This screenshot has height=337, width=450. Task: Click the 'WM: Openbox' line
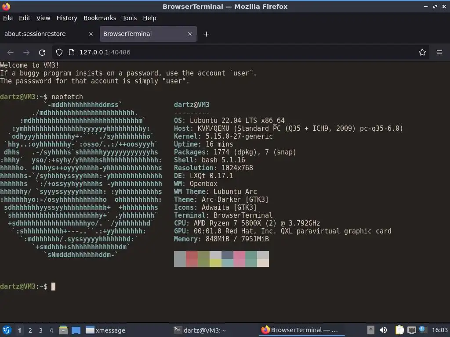pos(196,184)
